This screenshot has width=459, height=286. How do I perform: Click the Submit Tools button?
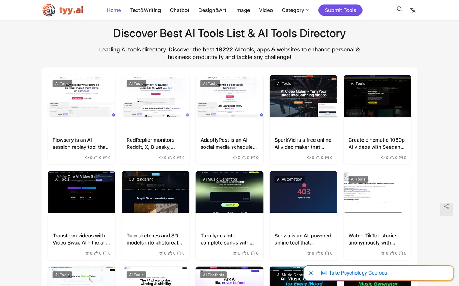click(340, 10)
